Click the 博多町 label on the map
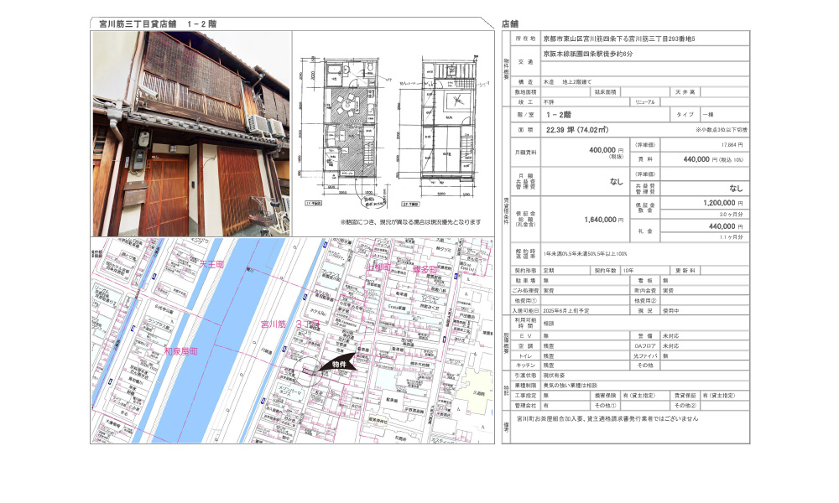This screenshot has height=503, width=839. click(425, 270)
